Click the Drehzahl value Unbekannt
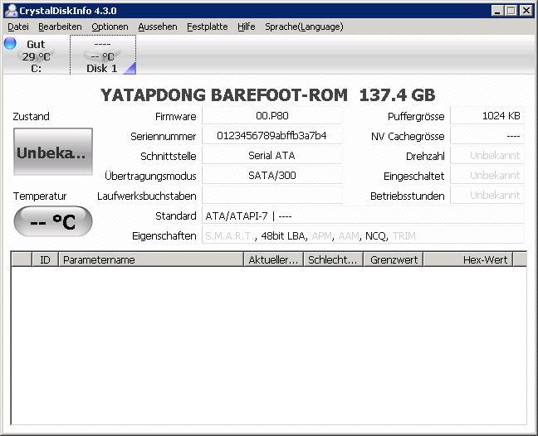538x436 pixels. pos(487,156)
